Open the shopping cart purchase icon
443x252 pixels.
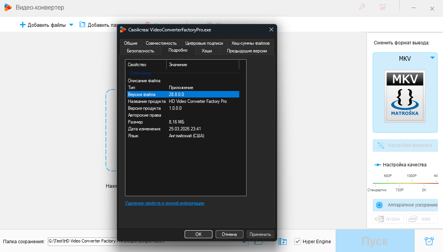382,7
